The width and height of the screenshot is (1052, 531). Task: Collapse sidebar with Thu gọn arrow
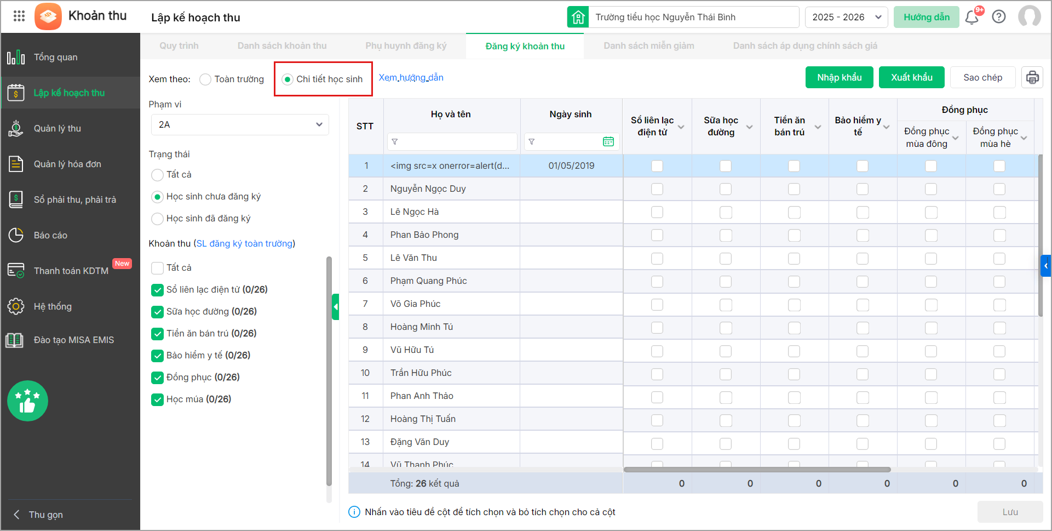[16, 515]
